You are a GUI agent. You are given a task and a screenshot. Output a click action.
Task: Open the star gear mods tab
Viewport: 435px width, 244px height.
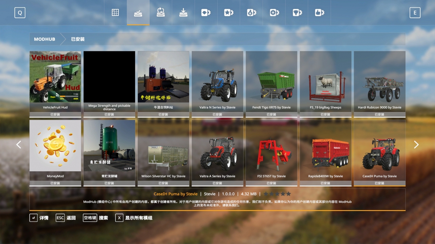229,13
